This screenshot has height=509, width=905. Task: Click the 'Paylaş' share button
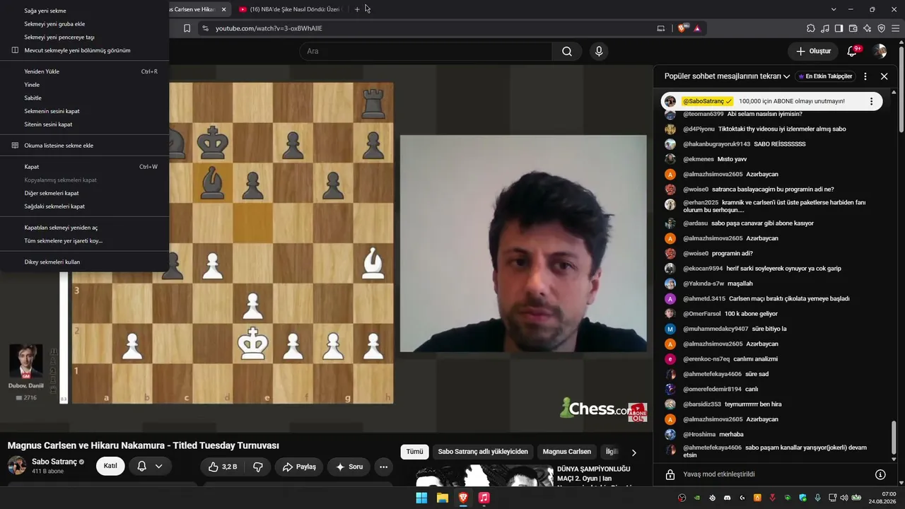coord(298,467)
